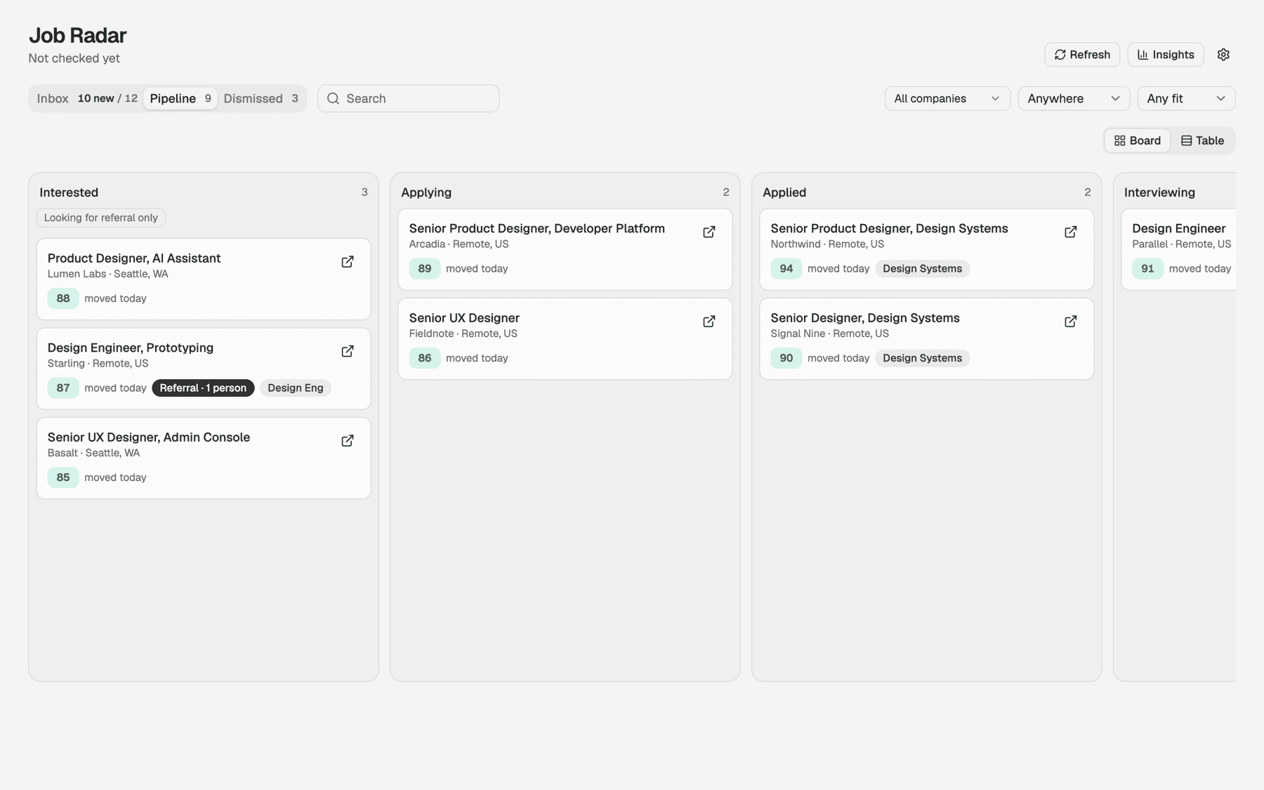The image size is (1264, 790).
Task: Switch to Table view
Action: (1203, 140)
